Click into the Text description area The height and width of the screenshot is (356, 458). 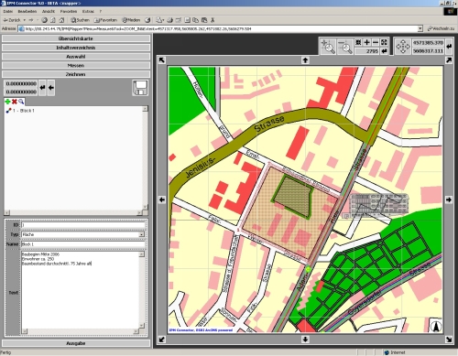[80, 290]
